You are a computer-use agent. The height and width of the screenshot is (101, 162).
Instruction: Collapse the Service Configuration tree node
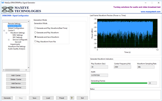[9, 40]
